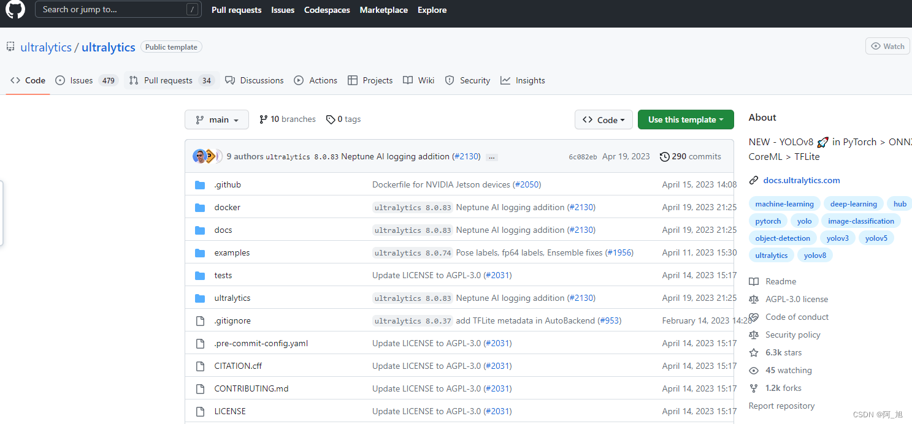Click the object-detection topic tag

point(783,238)
